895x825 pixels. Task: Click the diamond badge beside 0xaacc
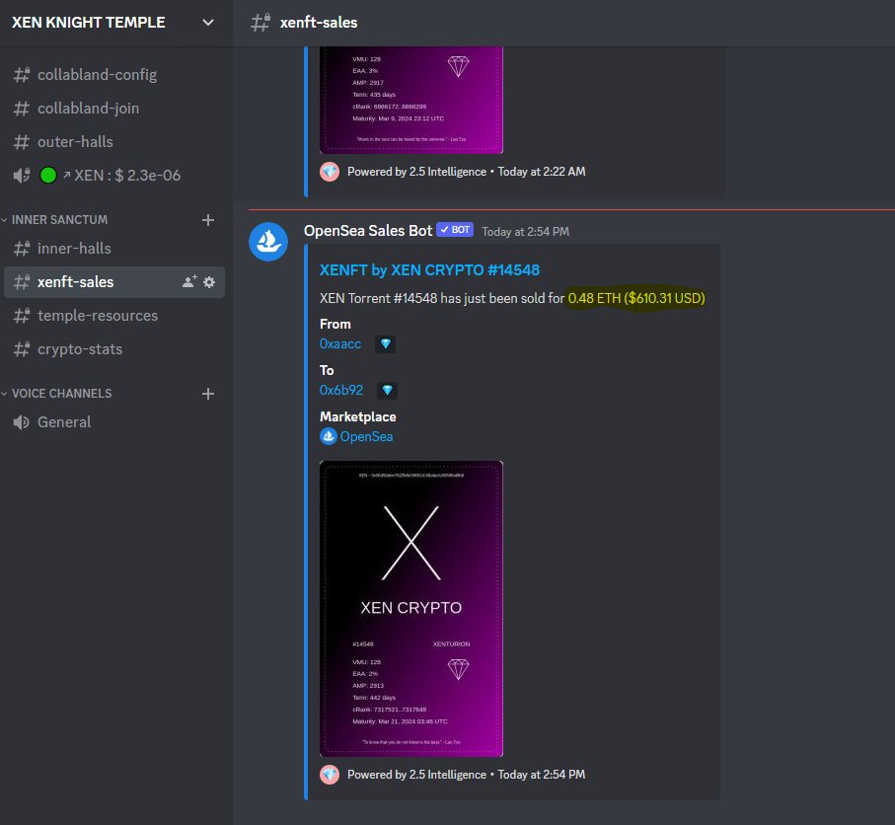(386, 343)
